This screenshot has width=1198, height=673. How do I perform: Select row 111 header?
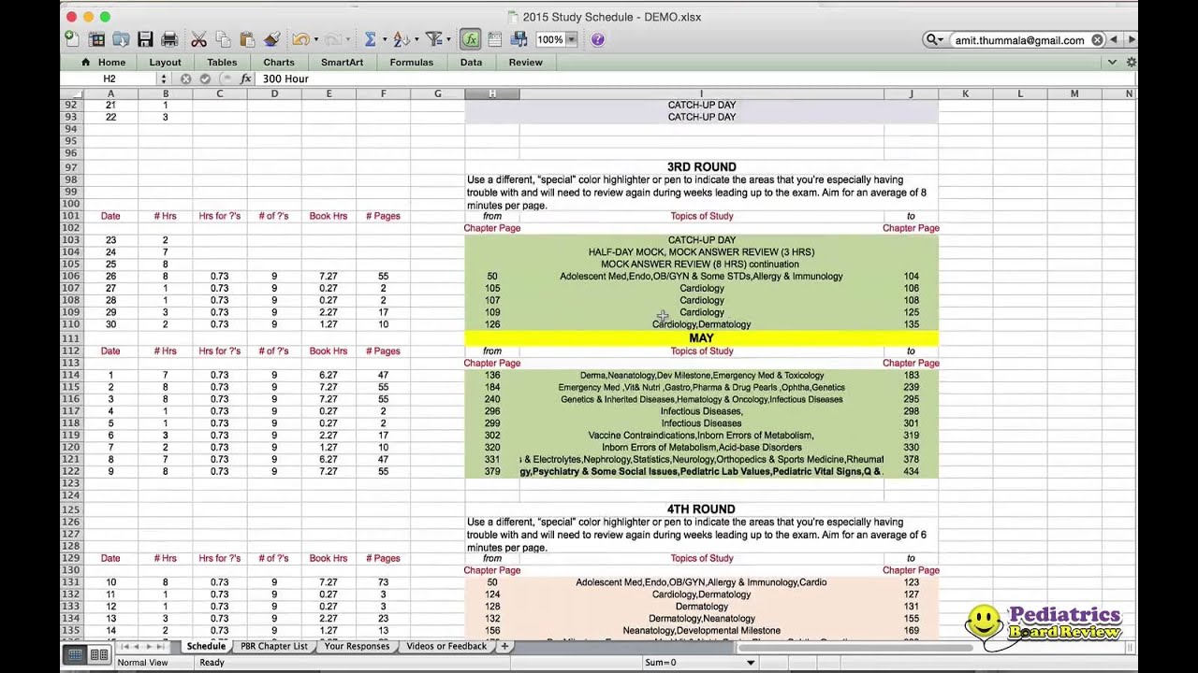pos(71,337)
